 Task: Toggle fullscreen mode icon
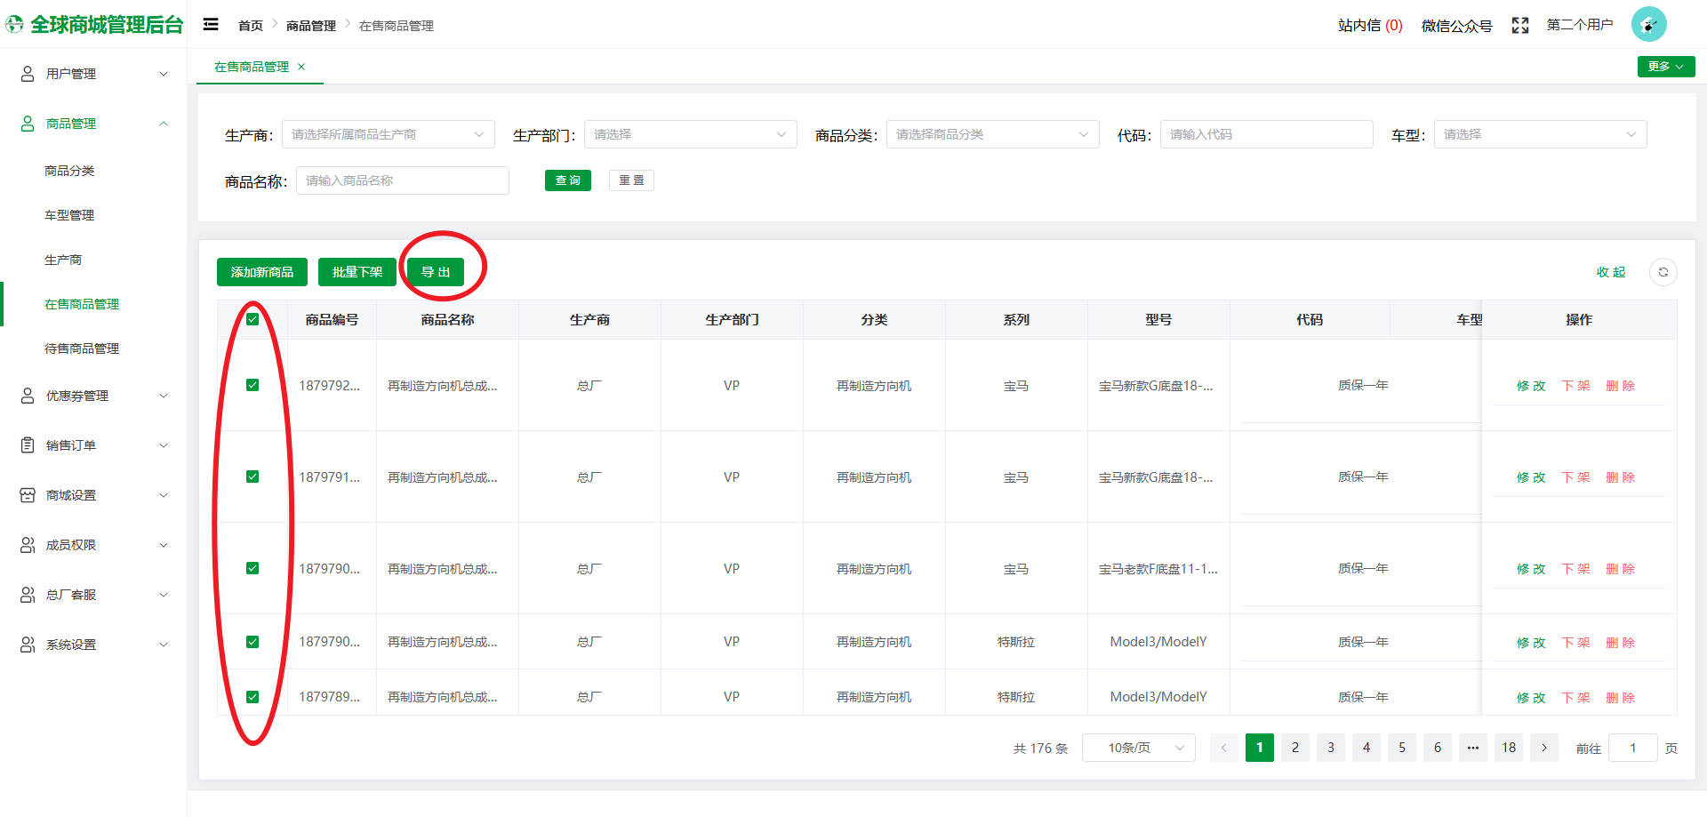[1519, 26]
